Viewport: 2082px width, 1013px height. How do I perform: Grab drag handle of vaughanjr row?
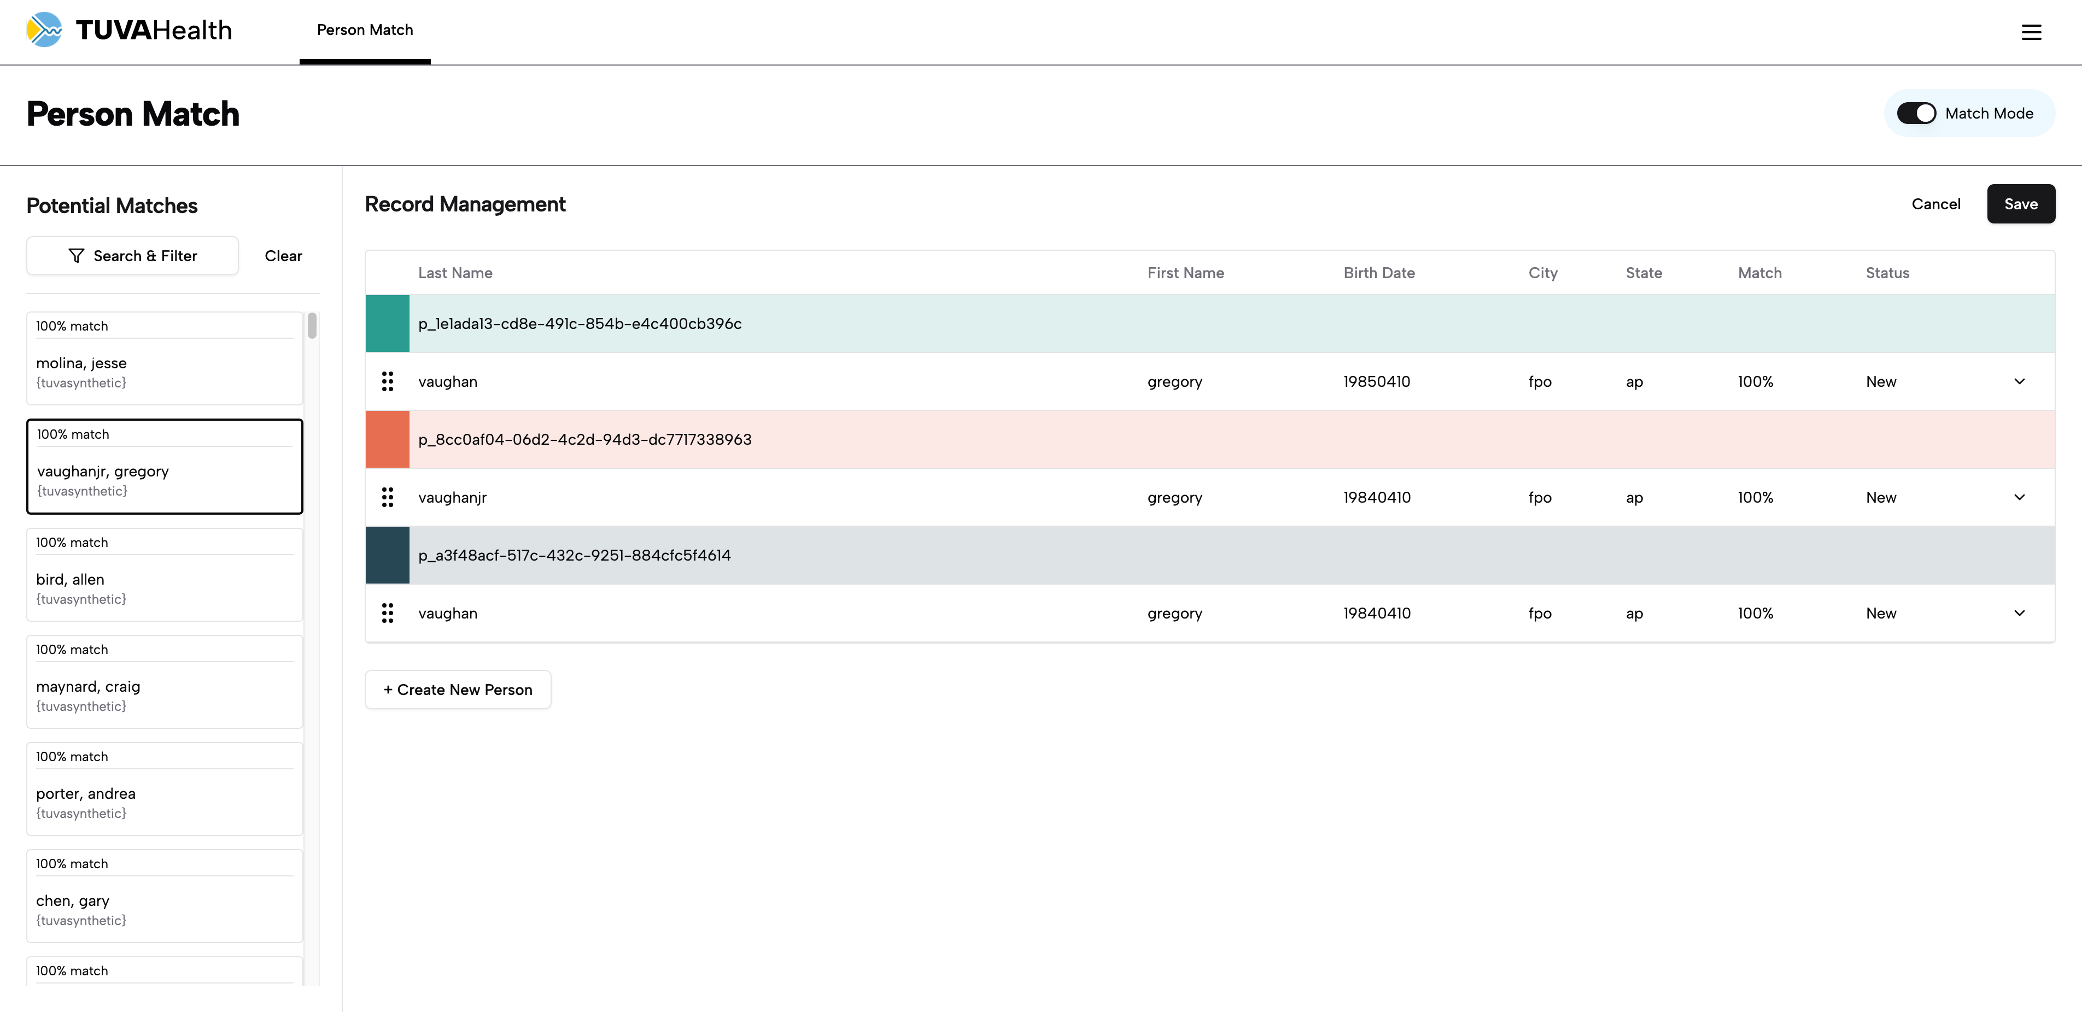388,498
